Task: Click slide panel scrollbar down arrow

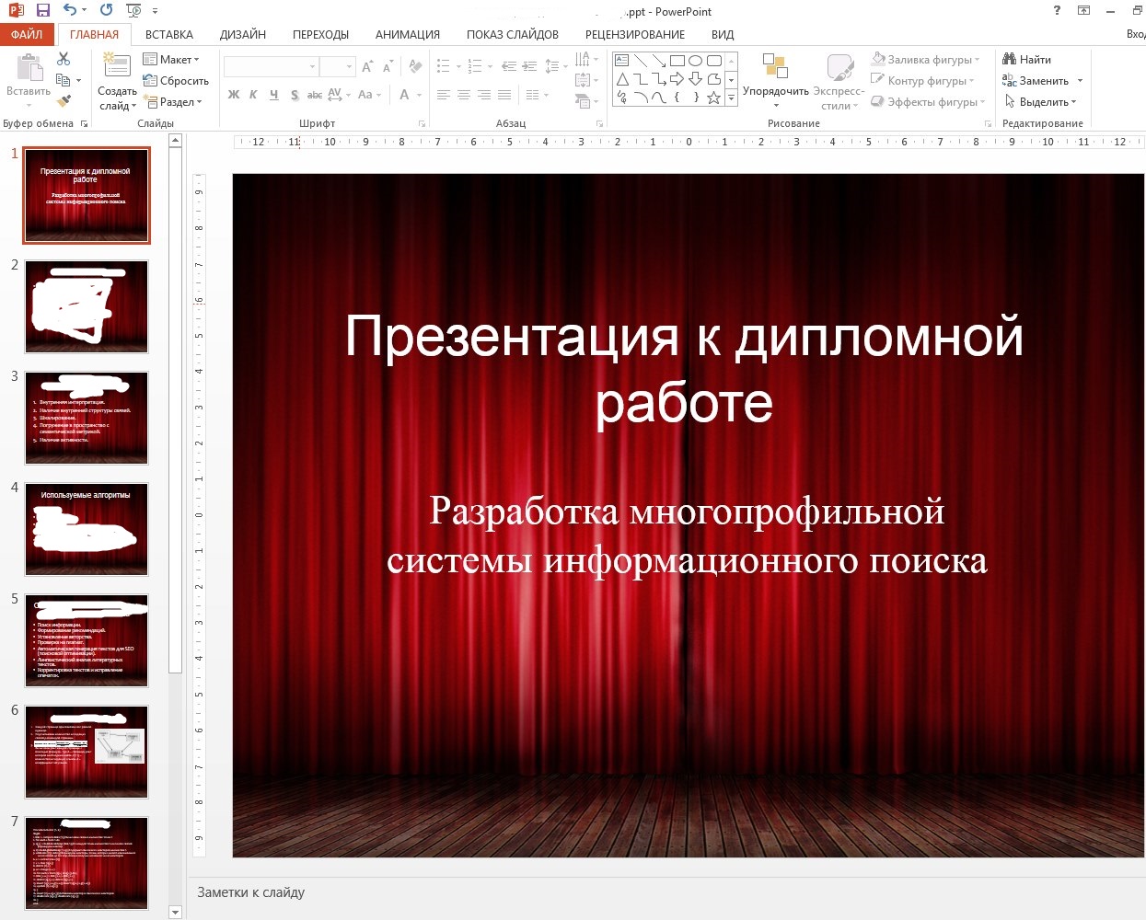Action: point(176,913)
